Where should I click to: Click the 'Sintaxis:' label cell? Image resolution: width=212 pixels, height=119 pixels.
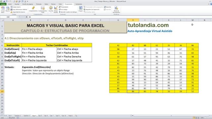13,67
